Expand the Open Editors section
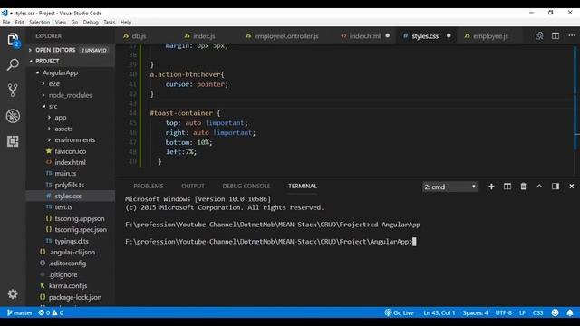The image size is (580, 326). tap(71, 50)
